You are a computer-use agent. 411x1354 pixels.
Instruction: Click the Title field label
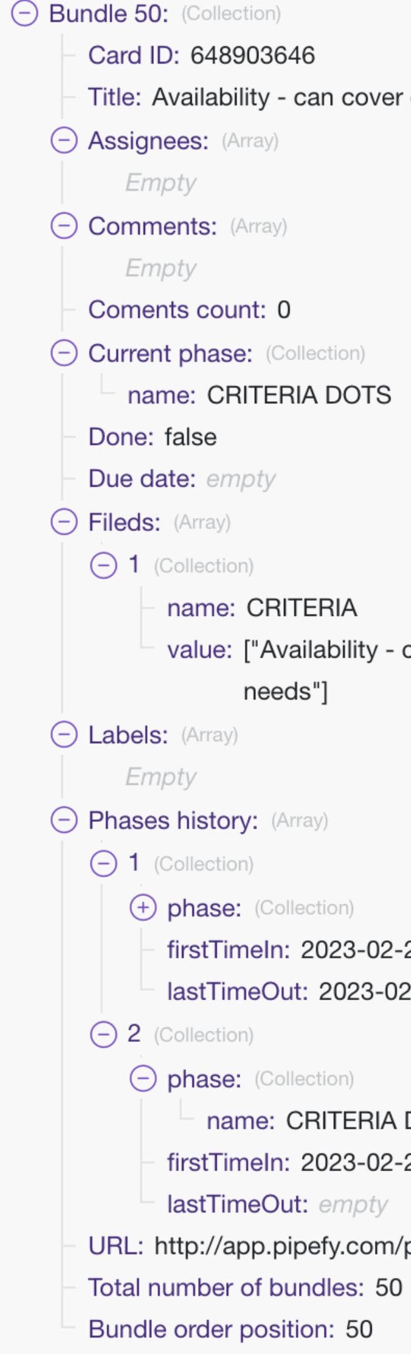point(115,97)
